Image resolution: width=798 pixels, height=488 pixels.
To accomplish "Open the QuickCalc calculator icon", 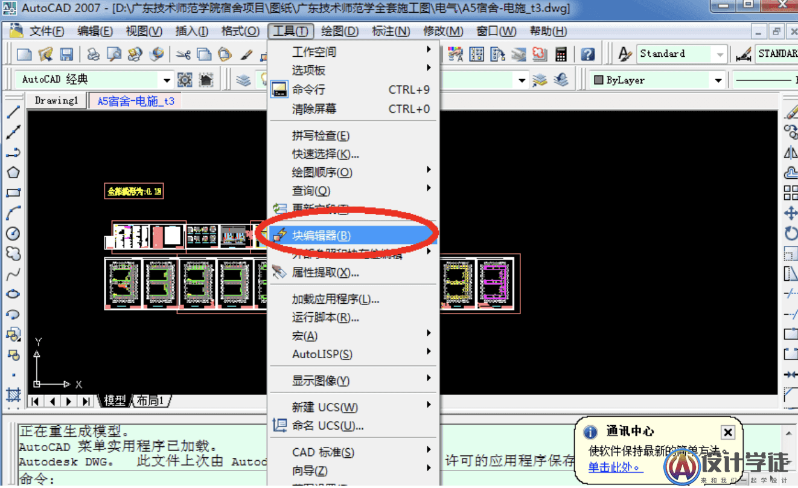I will (x=561, y=54).
